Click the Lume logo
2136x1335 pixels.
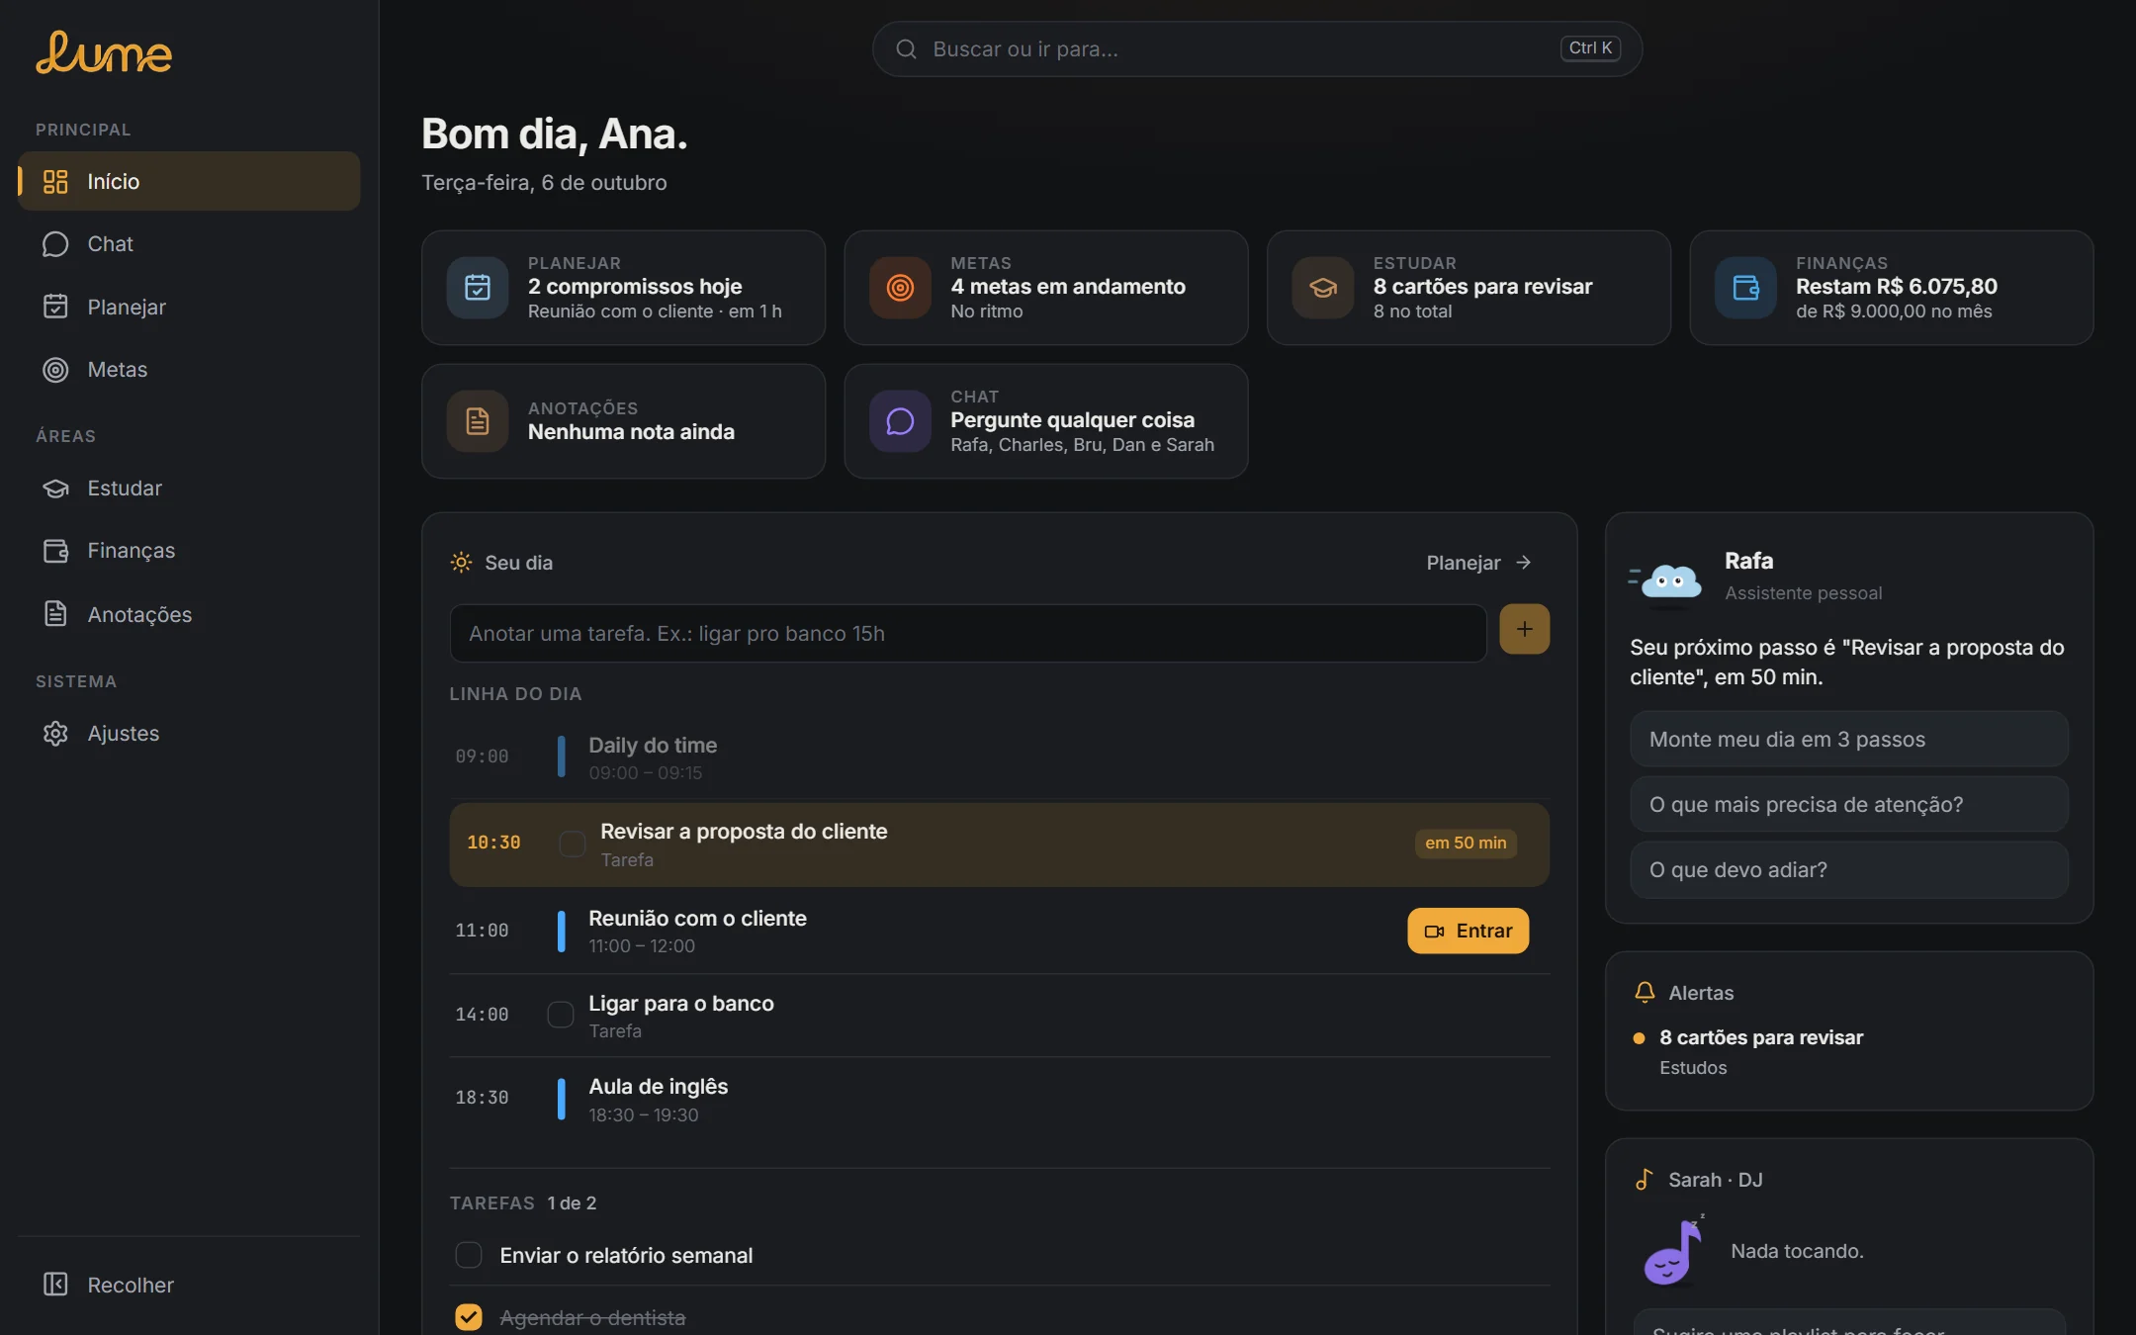coord(104,52)
